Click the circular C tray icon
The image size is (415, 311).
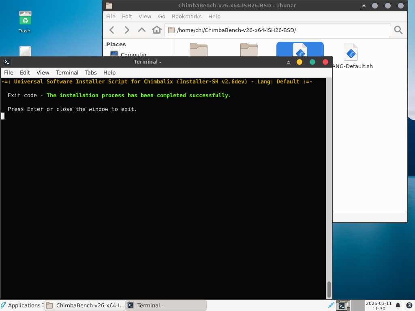pos(409,305)
